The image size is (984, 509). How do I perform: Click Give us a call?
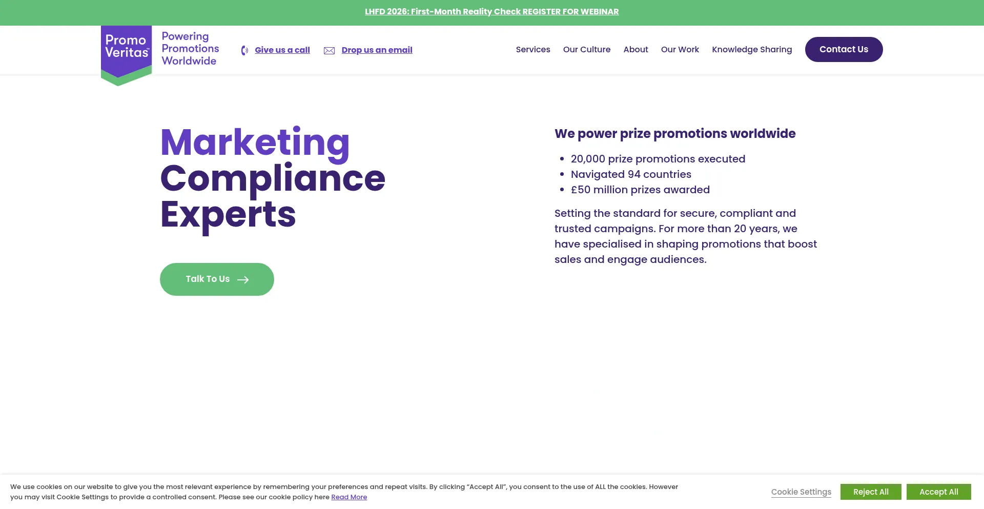pyautogui.click(x=282, y=50)
